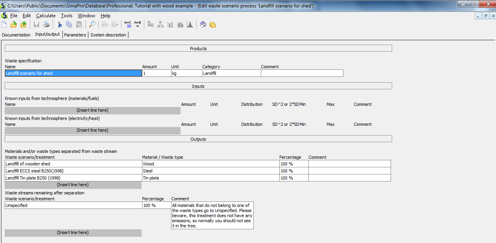Switch to the Documentation tab
Image resolution: width=496 pixels, height=243 pixels.
pos(16,35)
